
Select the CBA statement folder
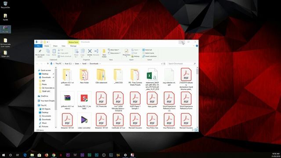101,76
